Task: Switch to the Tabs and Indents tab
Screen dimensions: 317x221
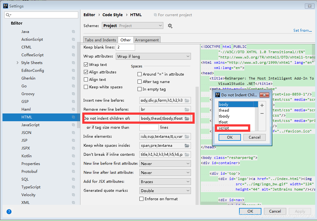Action: [100, 40]
